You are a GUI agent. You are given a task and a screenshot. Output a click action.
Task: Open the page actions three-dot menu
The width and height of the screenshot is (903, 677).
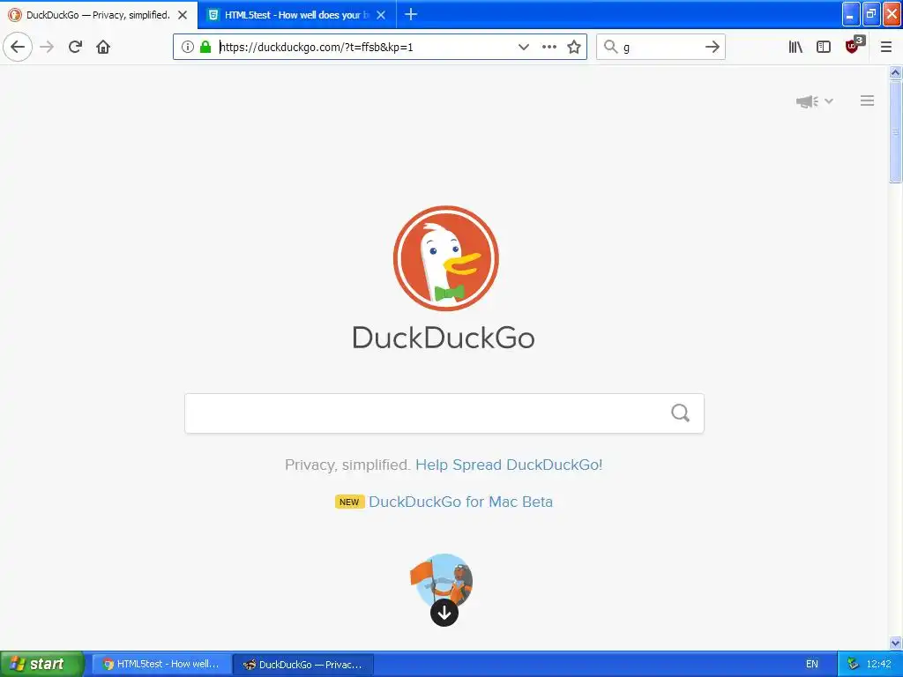pyautogui.click(x=549, y=47)
